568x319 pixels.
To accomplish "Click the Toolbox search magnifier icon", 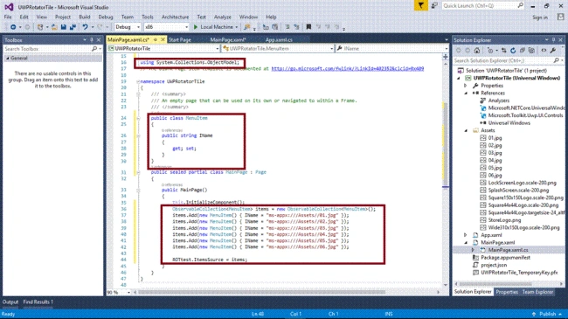I will tap(94, 49).
